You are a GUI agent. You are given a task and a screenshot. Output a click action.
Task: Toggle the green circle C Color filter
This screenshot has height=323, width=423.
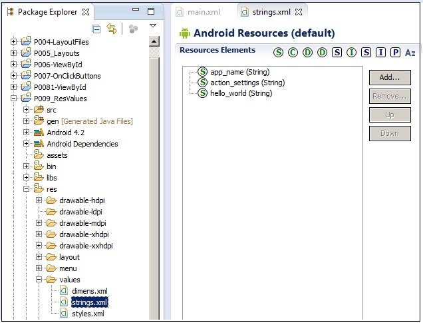(293, 53)
